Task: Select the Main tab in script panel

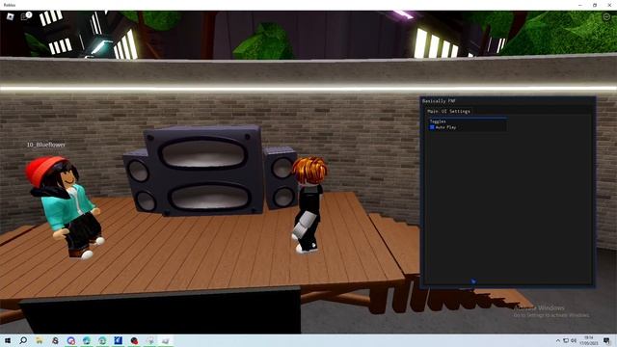Action: point(433,112)
